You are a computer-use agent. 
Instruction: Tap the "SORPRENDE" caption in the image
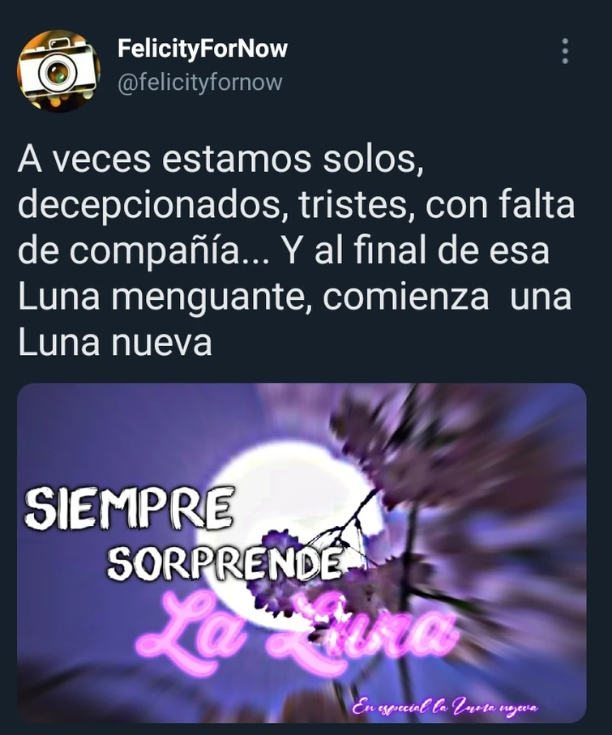pyautogui.click(x=223, y=561)
